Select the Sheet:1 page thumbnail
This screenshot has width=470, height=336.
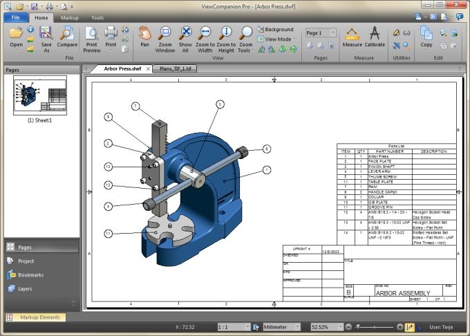pos(40,95)
